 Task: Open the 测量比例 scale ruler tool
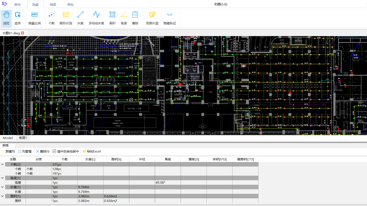[x=34, y=18]
